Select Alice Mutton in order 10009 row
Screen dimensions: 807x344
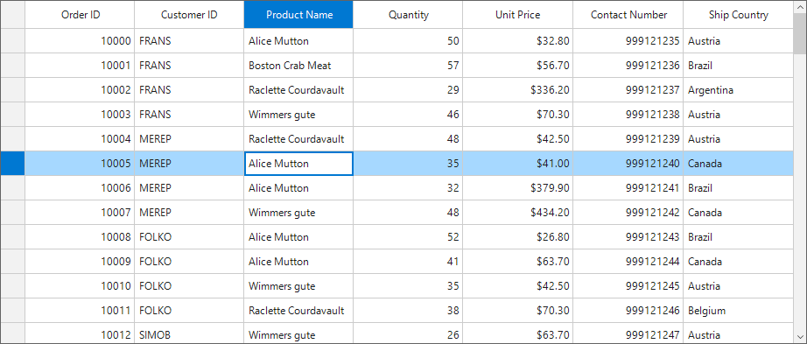coord(298,262)
